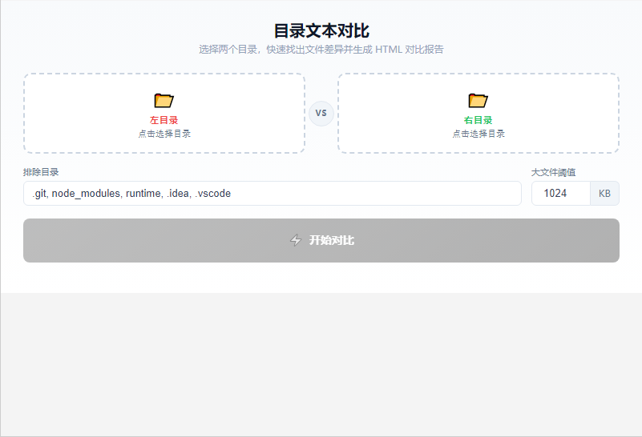Click the KB unit label
Screen dimensions: 642x437
604,194
